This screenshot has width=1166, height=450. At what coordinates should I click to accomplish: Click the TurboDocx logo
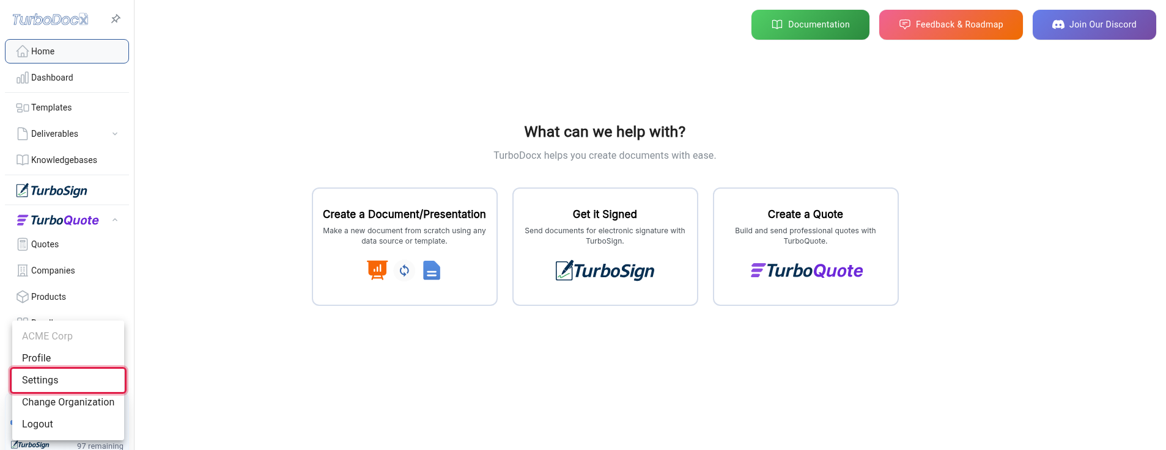point(50,20)
